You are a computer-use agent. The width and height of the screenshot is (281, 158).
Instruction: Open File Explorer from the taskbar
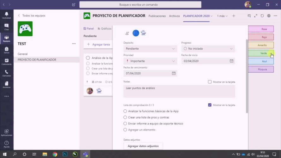tap(45, 154)
